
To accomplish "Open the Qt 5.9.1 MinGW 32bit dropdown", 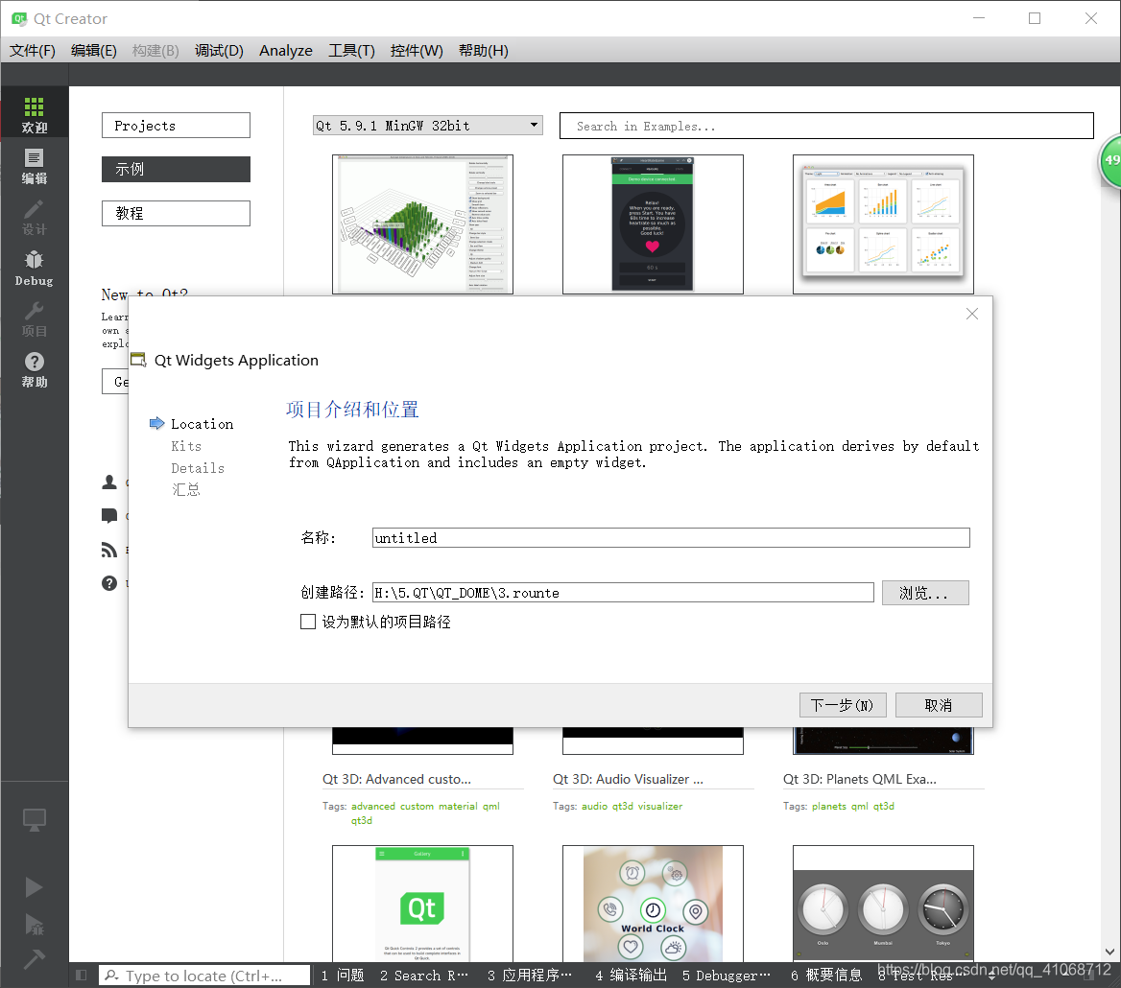I will pyautogui.click(x=427, y=126).
